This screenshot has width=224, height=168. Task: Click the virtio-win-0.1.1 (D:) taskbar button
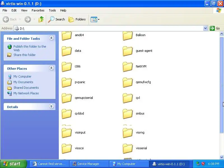pyautogui.click(x=169, y=164)
